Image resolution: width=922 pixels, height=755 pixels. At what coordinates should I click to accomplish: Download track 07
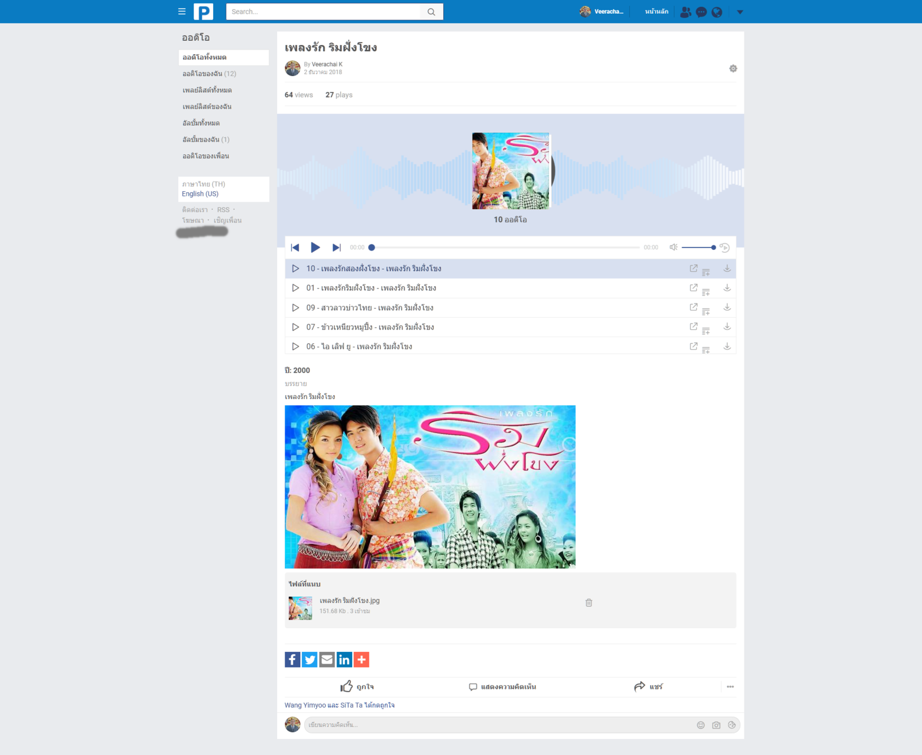tap(727, 327)
